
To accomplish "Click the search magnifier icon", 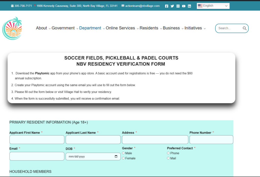I will [245, 28].
